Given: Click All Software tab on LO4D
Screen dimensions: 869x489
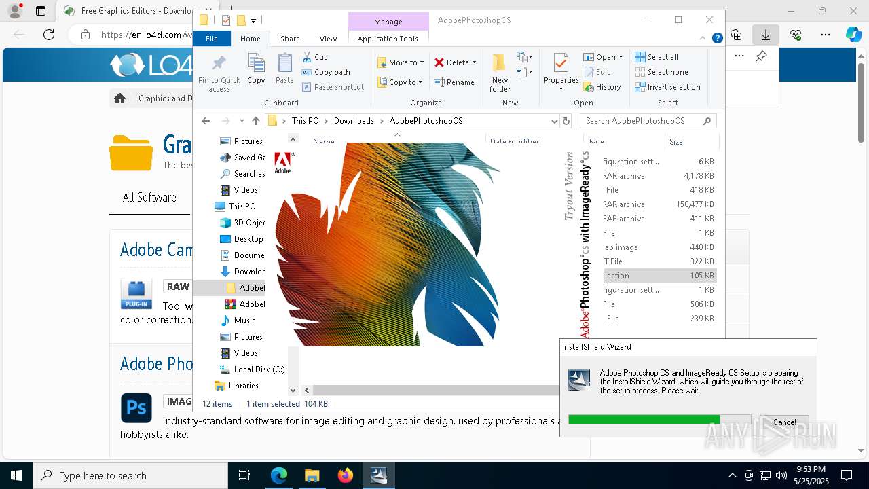Looking at the screenshot, I should 149,197.
